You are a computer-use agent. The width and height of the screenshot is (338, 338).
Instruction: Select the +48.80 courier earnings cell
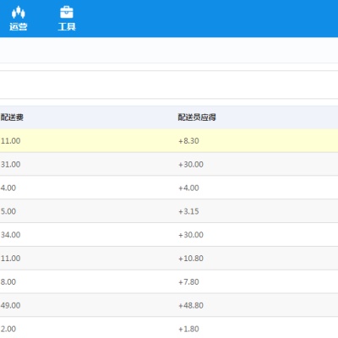click(191, 305)
